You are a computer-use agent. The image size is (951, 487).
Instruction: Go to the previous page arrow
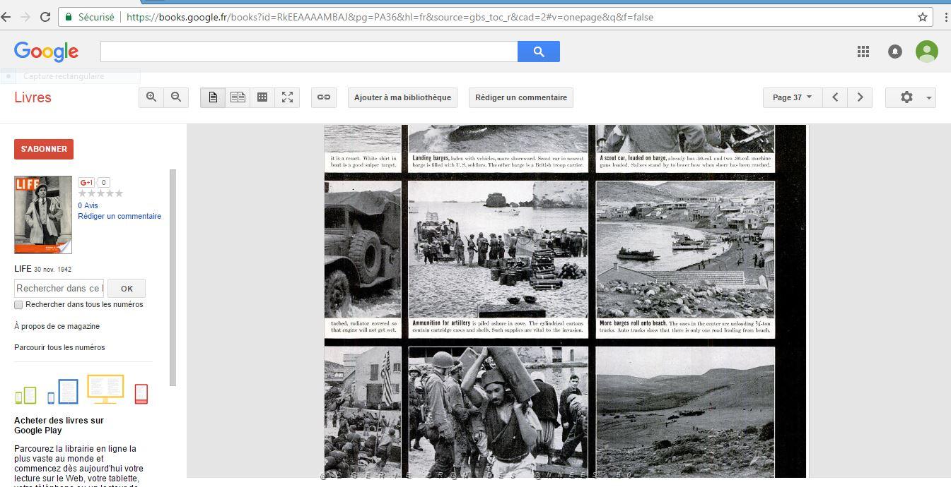[x=835, y=97]
